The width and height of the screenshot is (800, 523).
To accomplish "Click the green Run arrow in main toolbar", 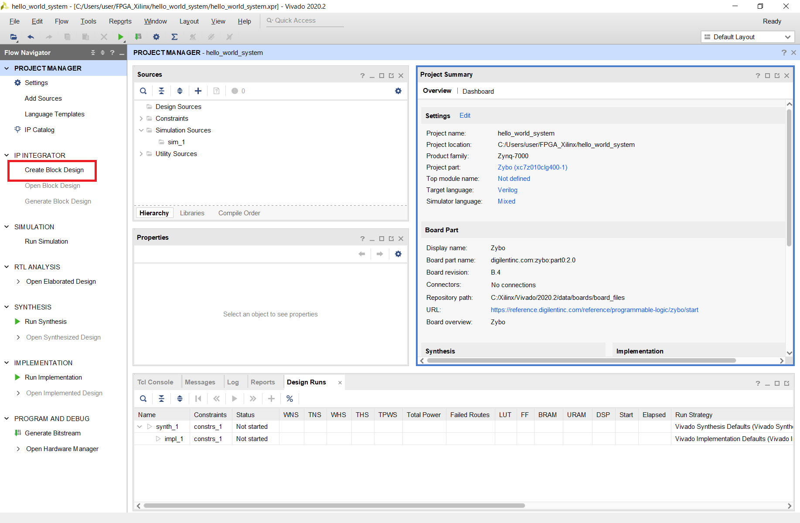I will [121, 37].
